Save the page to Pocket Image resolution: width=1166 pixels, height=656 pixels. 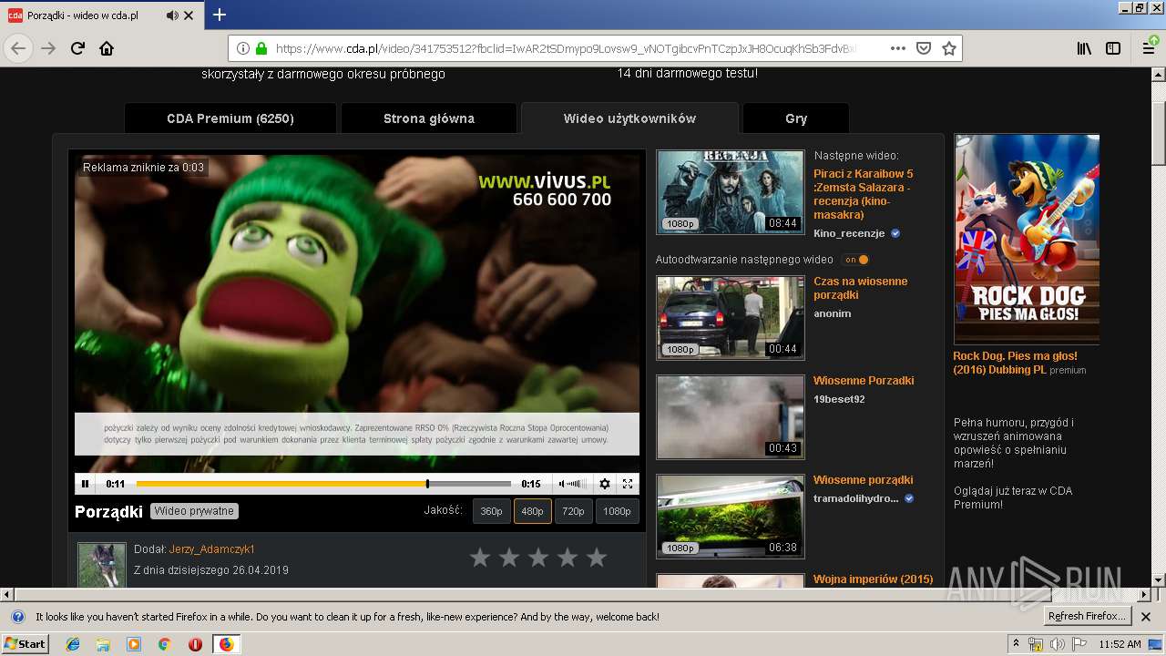click(x=924, y=48)
